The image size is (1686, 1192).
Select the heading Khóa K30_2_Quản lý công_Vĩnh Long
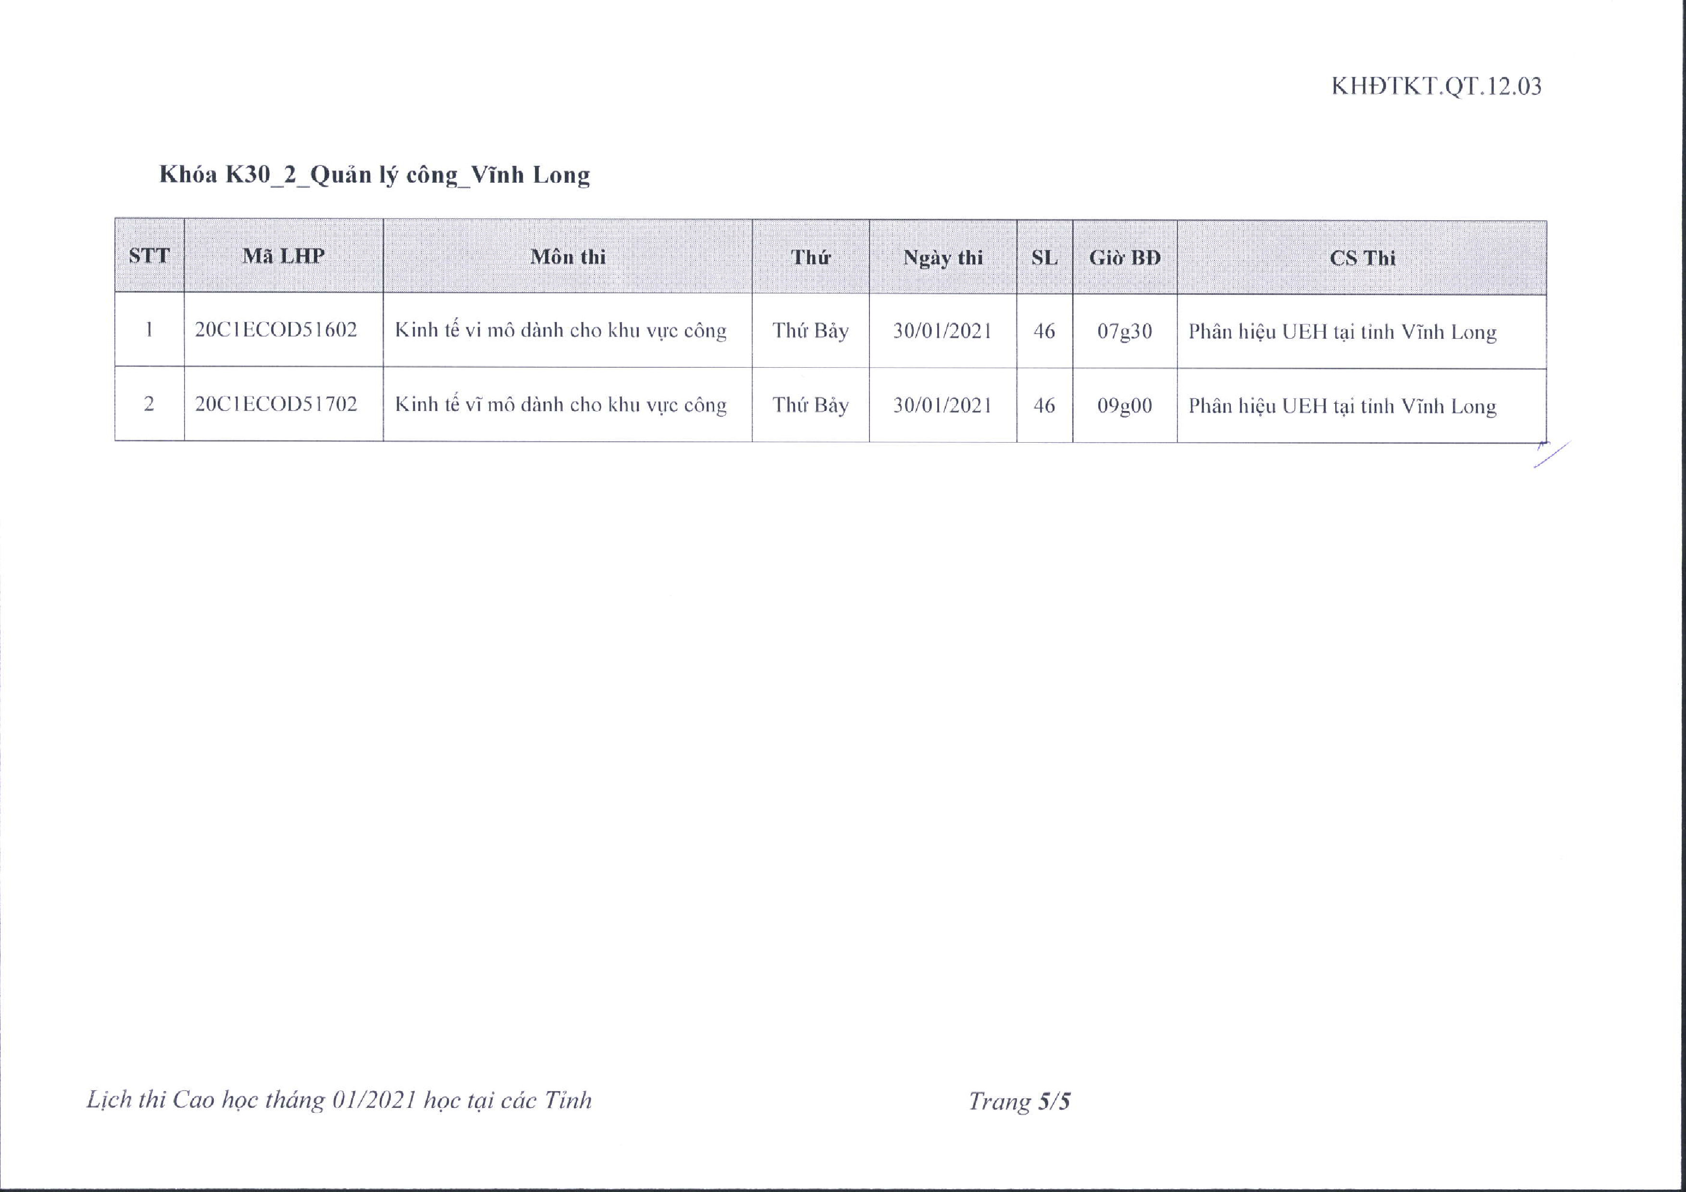[374, 175]
